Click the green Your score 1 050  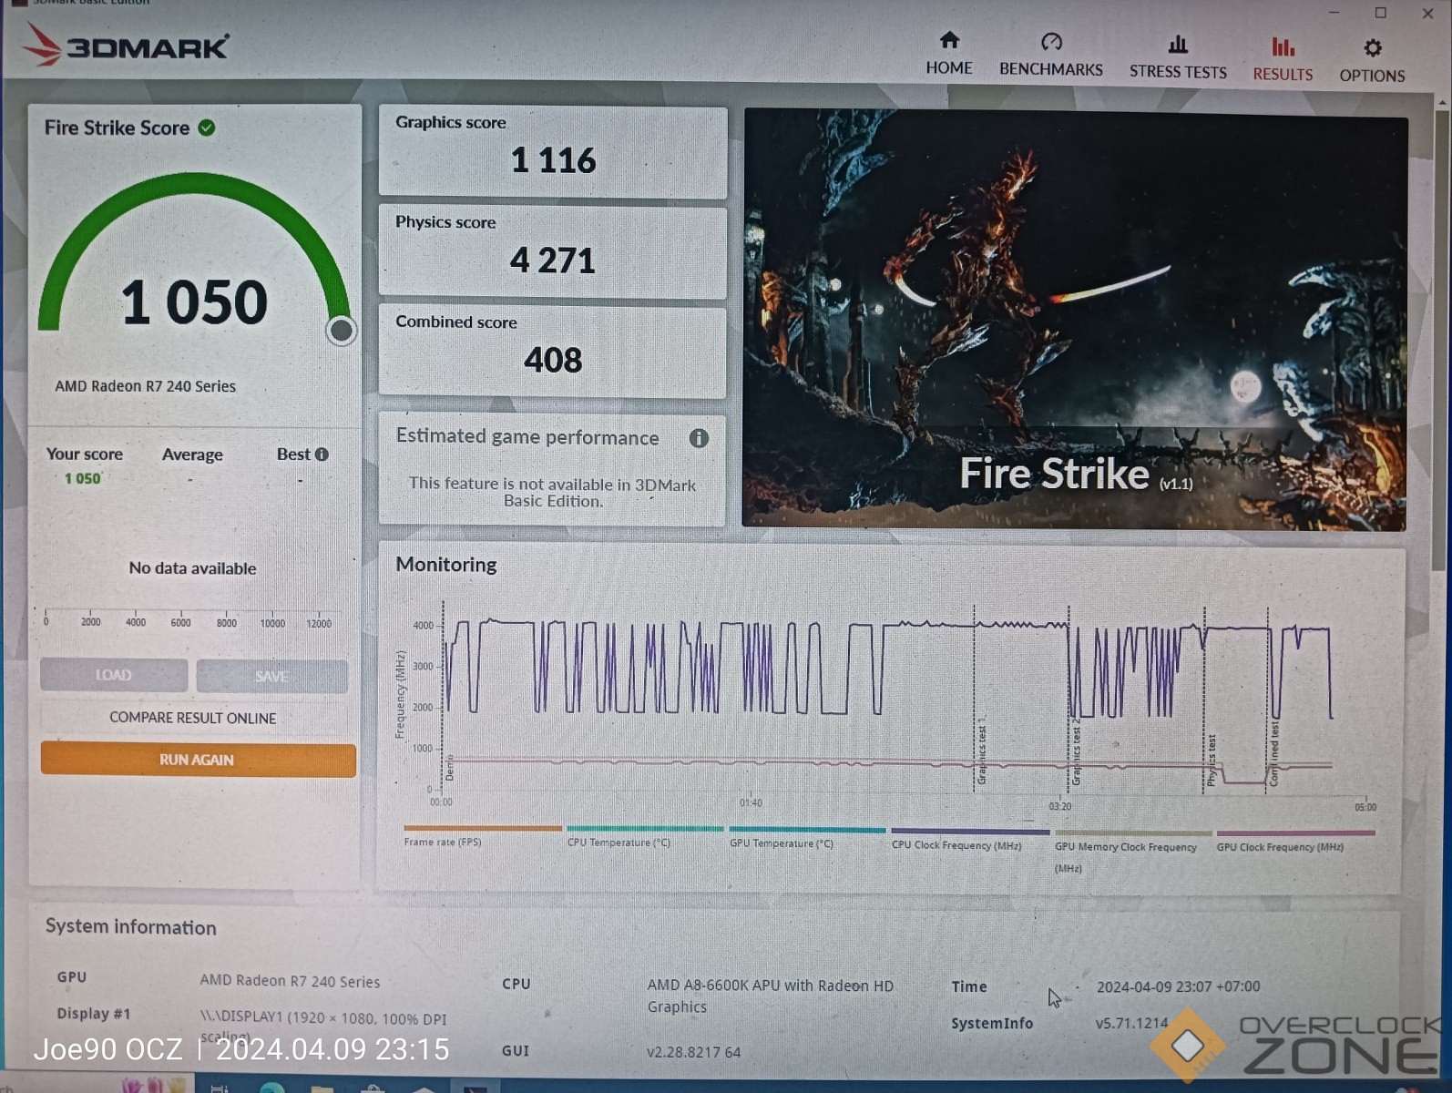(x=82, y=478)
